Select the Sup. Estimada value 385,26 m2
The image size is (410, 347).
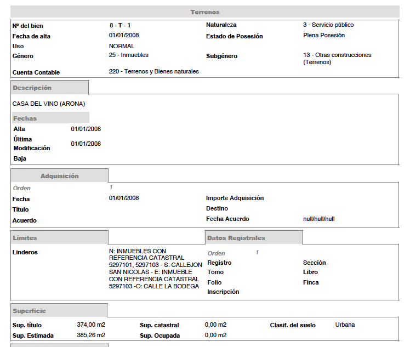tap(91, 335)
